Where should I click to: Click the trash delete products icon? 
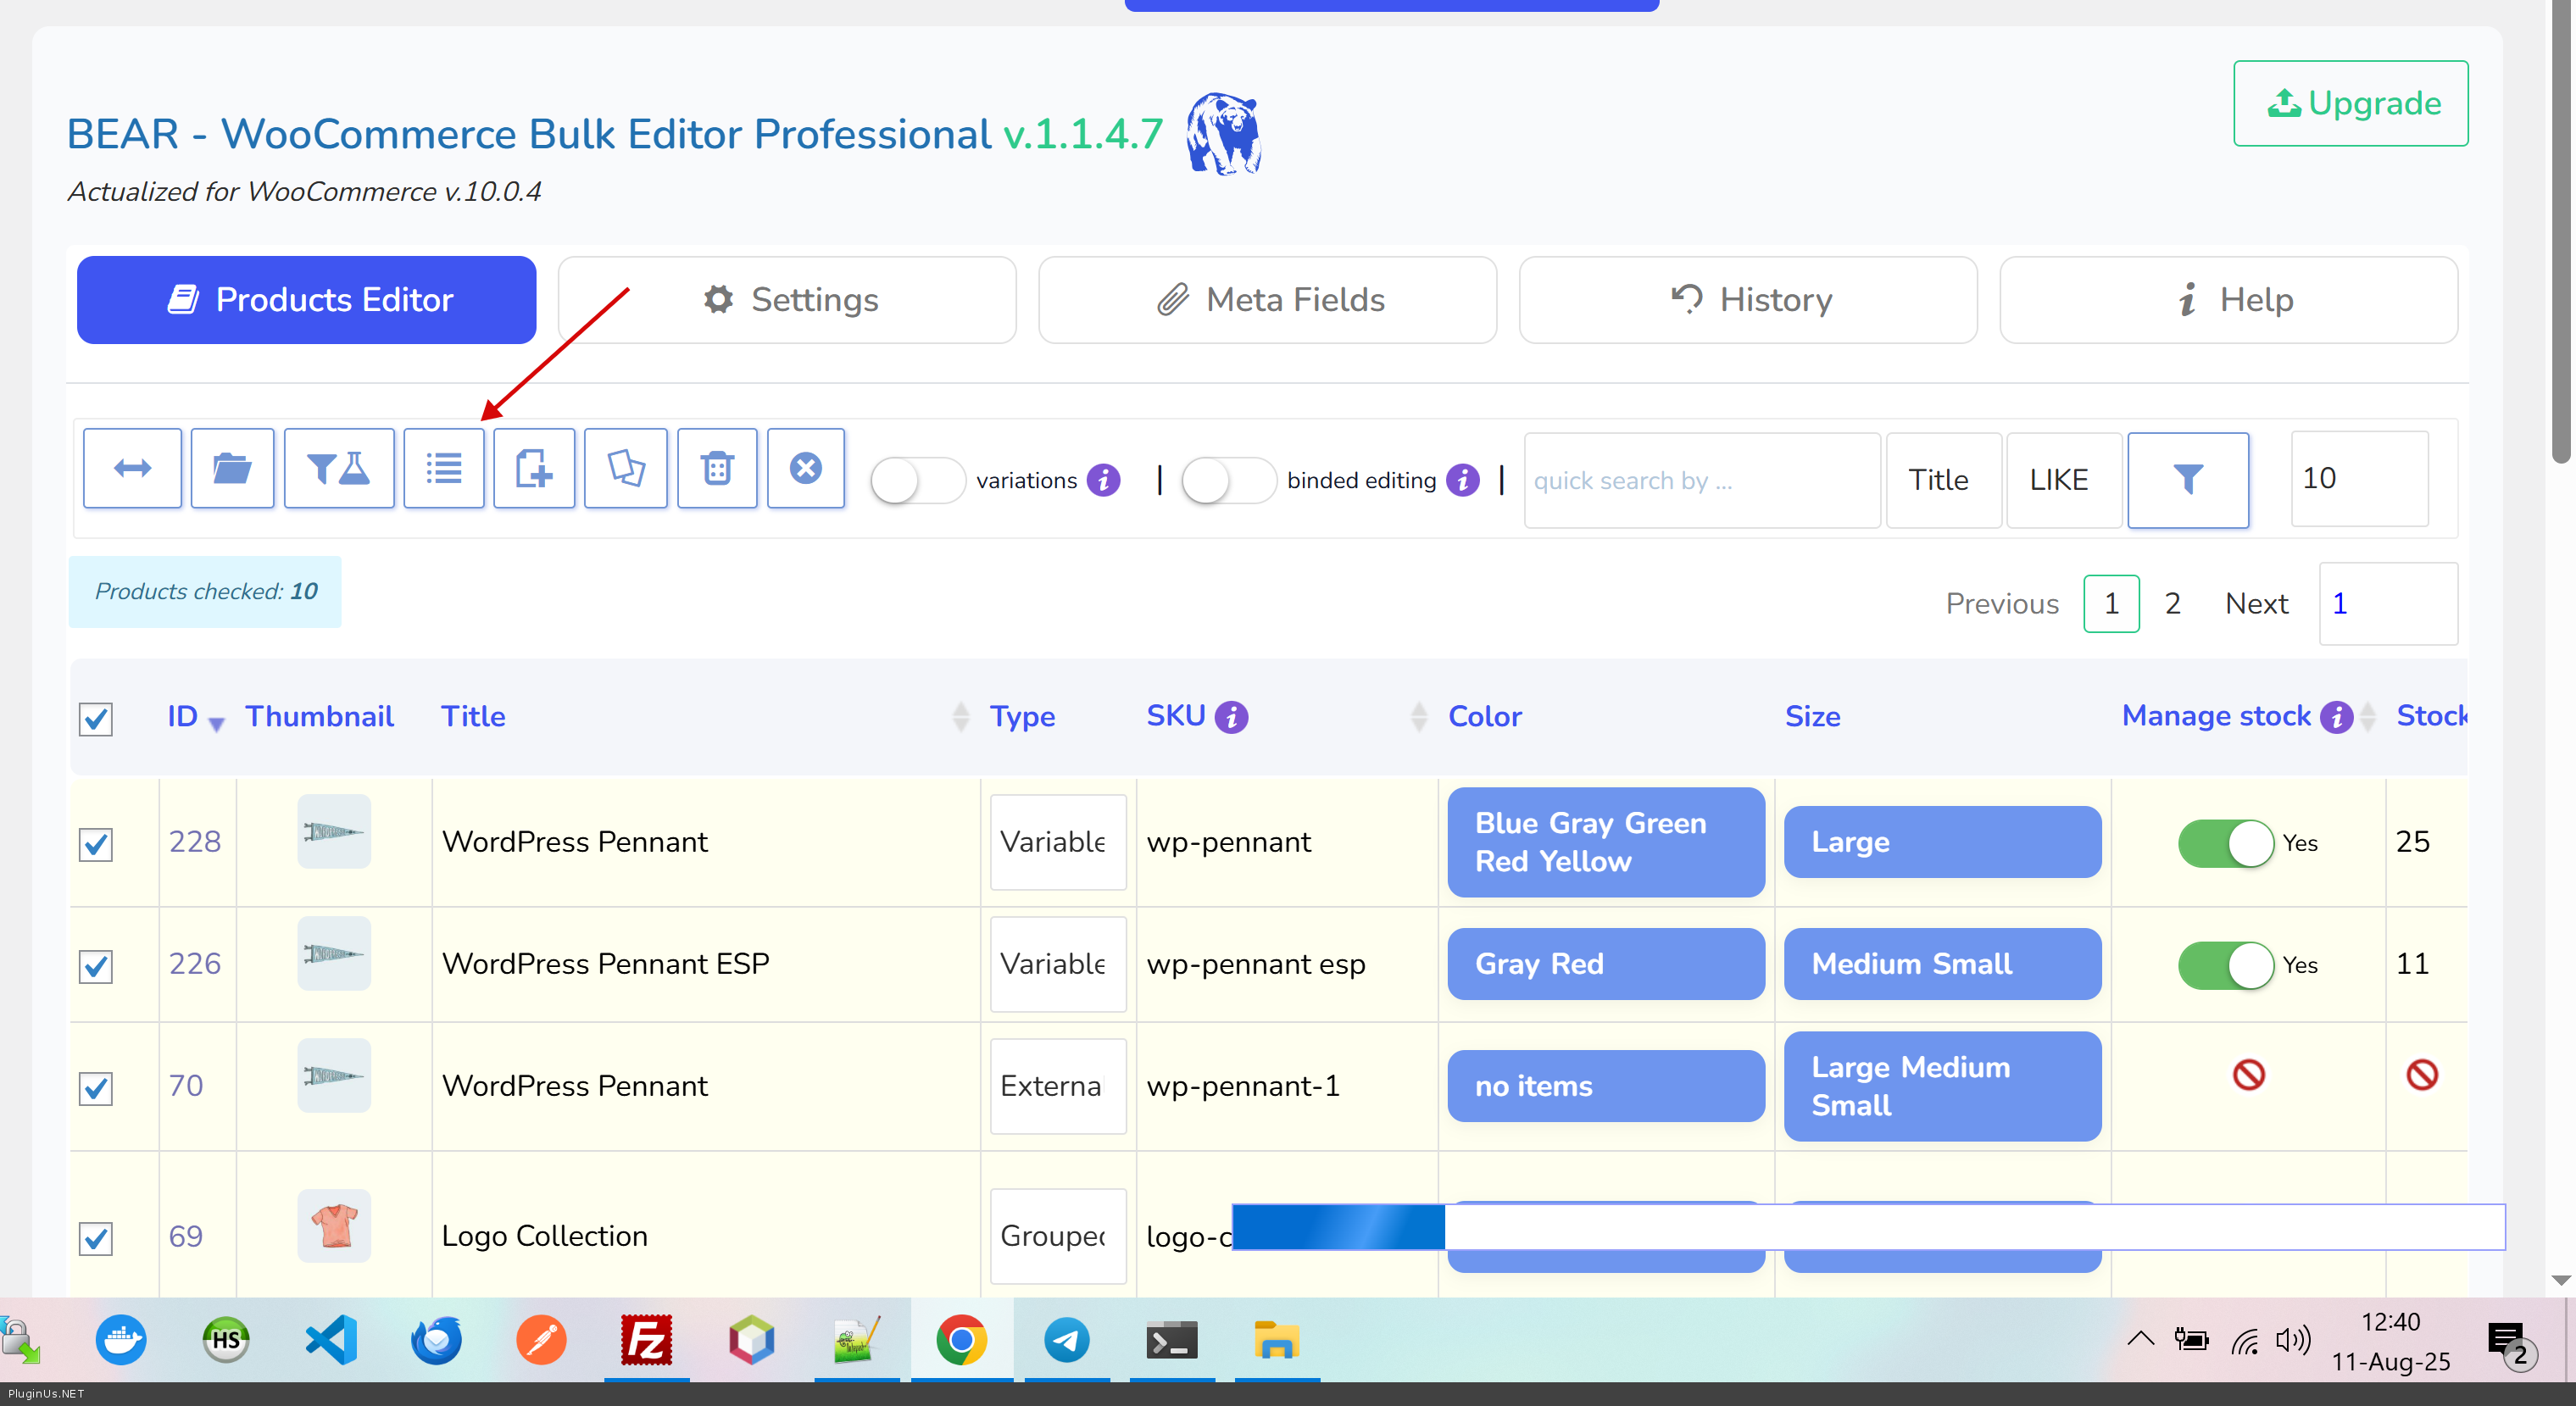717,468
